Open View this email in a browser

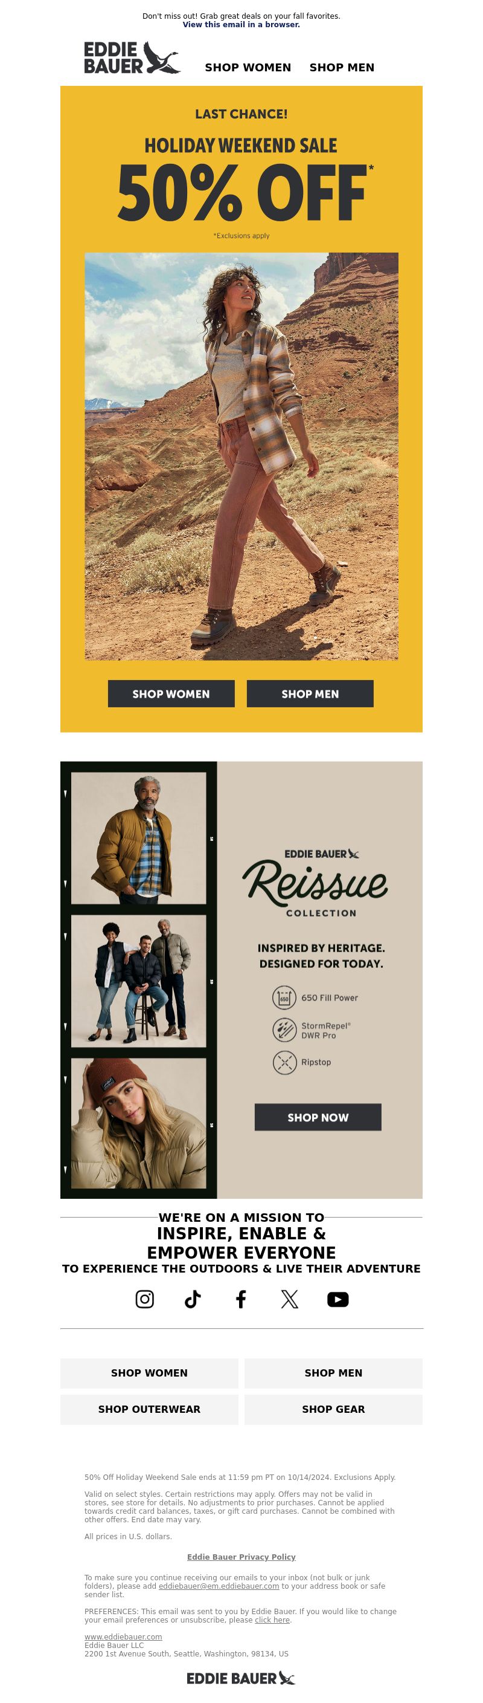[x=241, y=24]
